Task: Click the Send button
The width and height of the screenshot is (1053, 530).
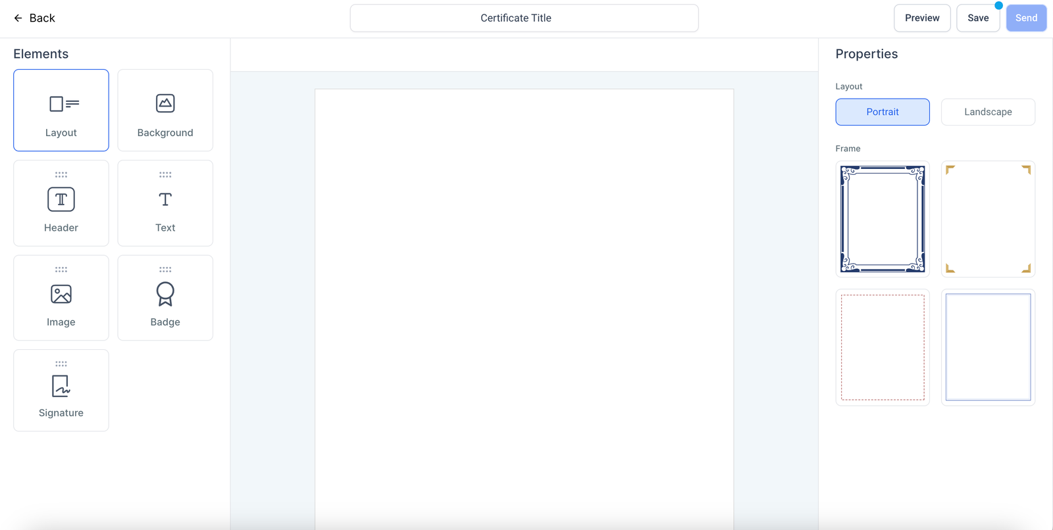Action: [x=1026, y=18]
